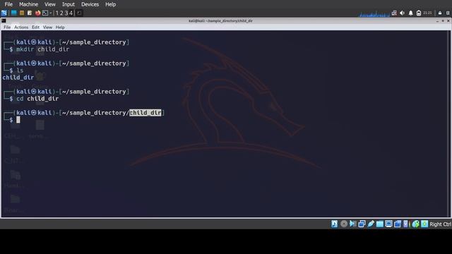Expand the terminal launcher dropdown arrow
Viewport: 452px width, 254px height.
[x=51, y=13]
